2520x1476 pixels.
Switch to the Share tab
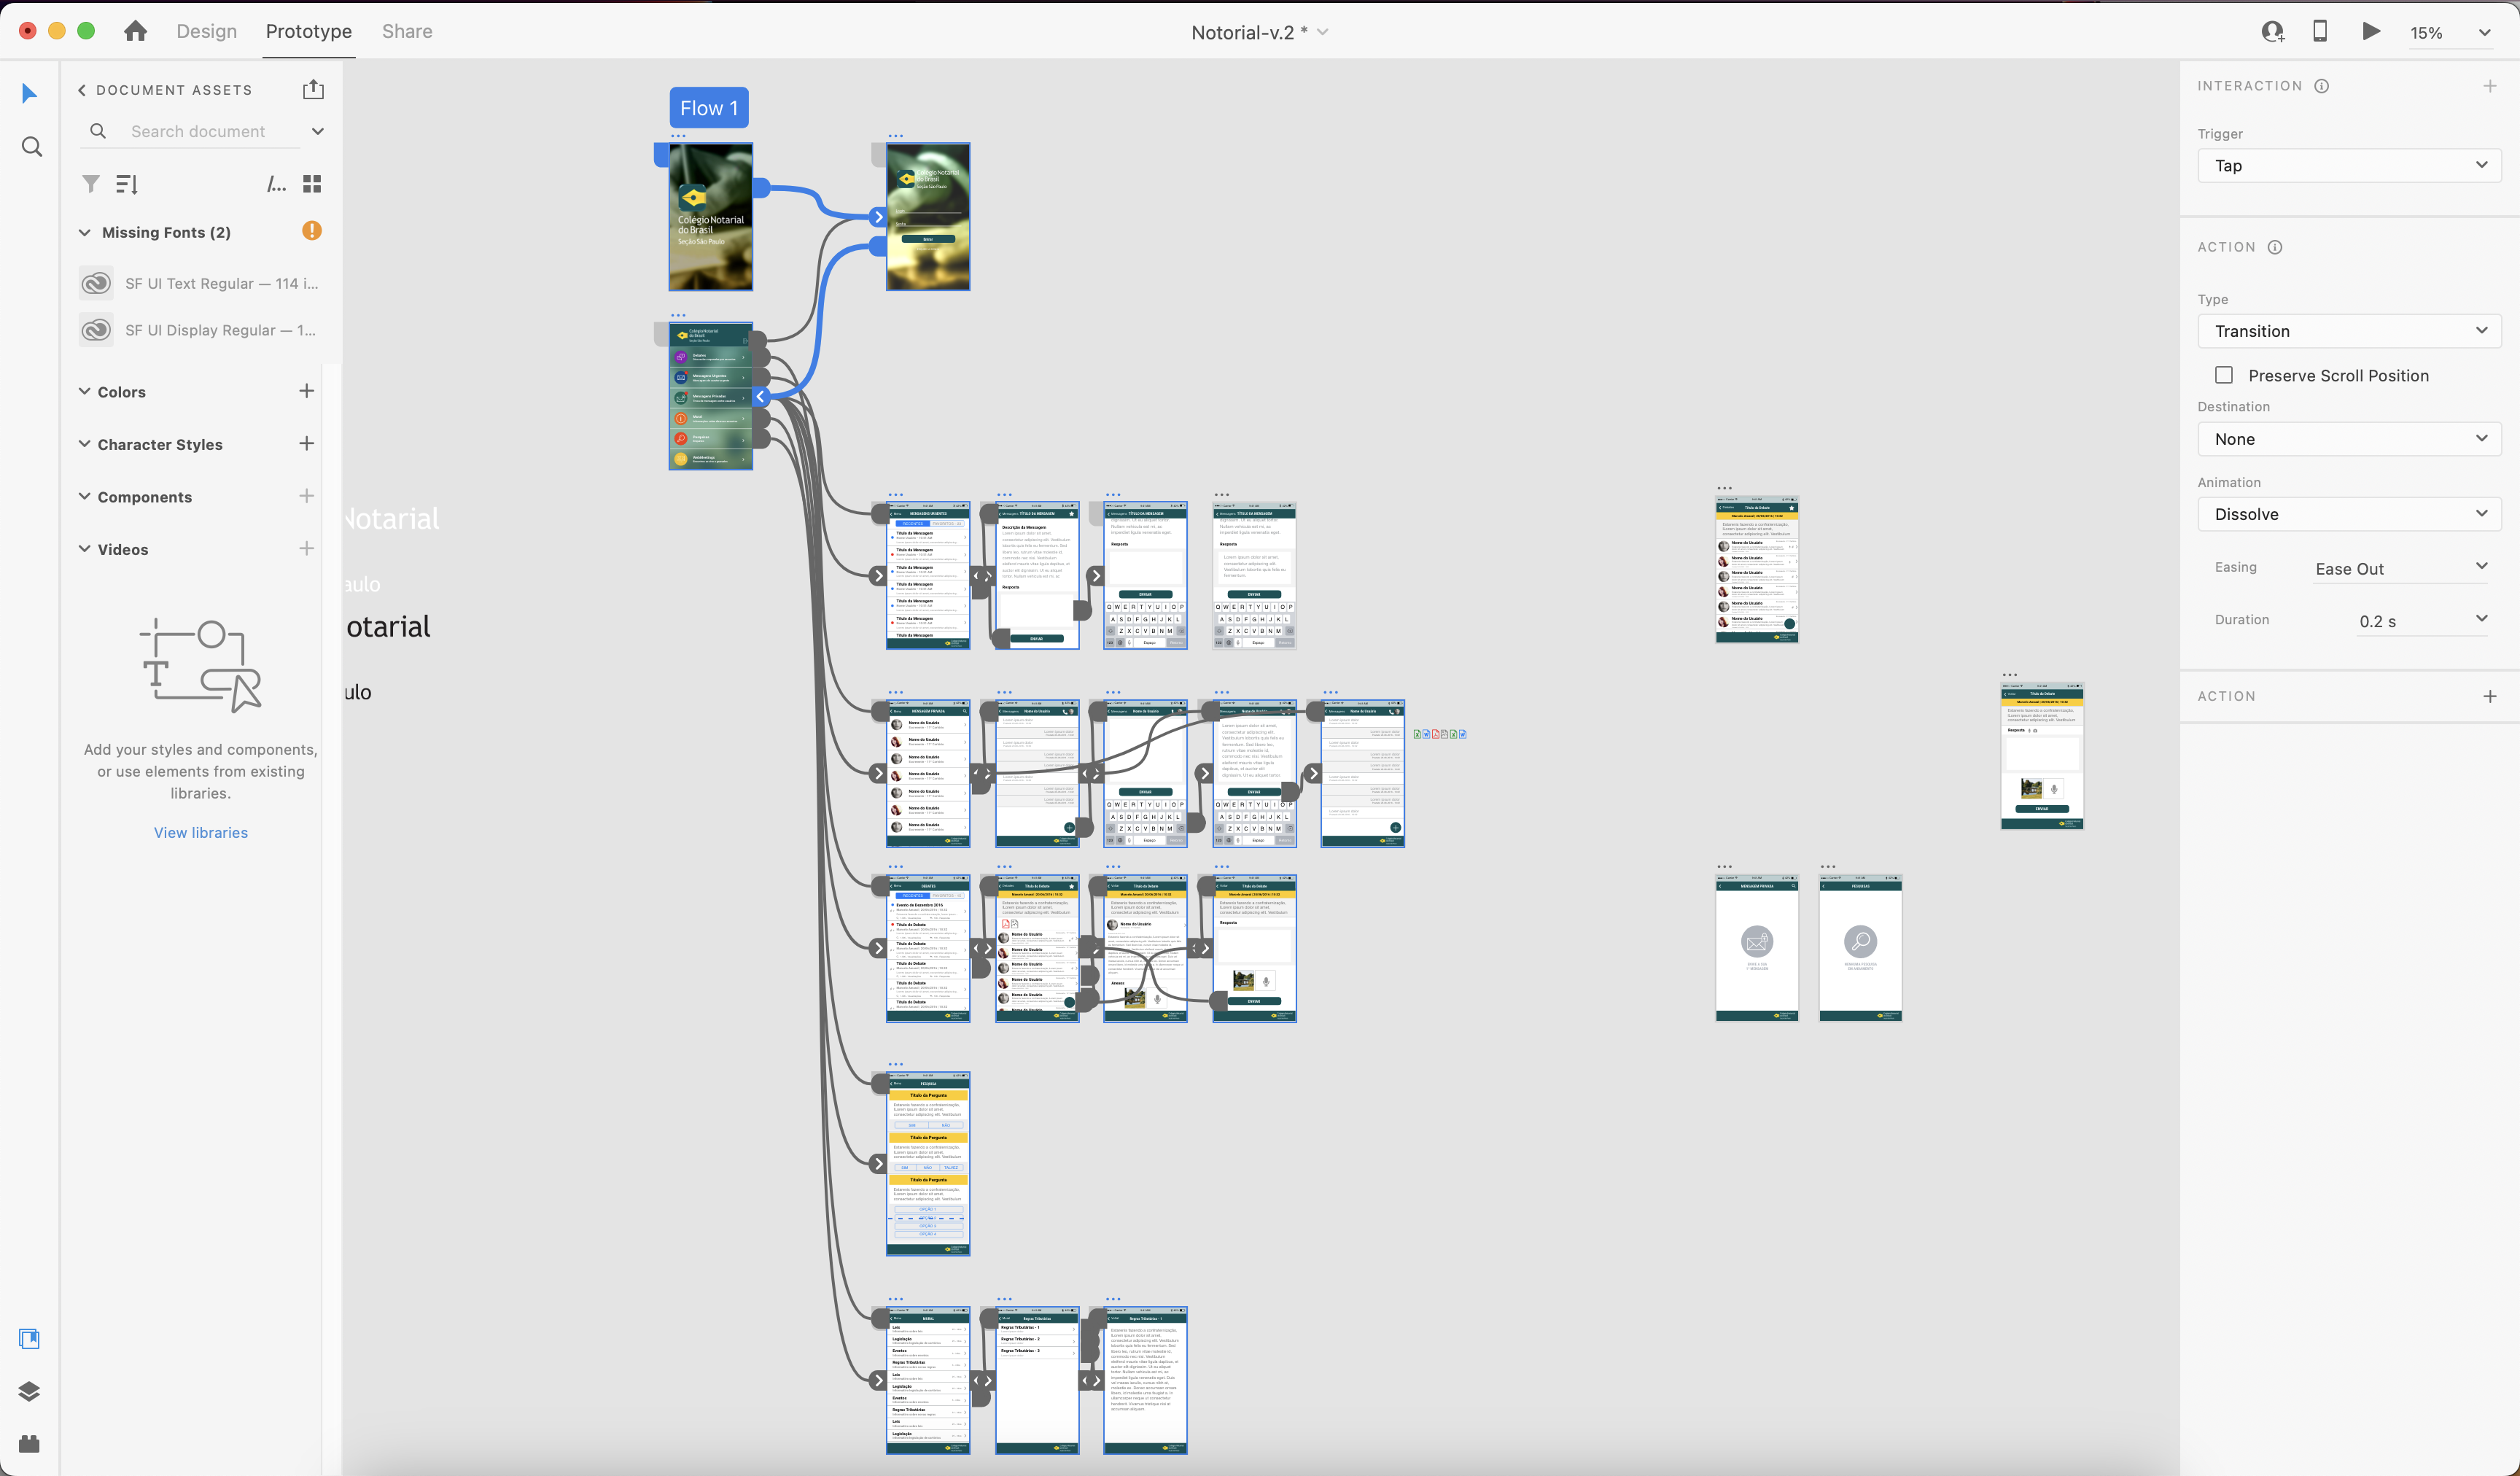coord(407,31)
